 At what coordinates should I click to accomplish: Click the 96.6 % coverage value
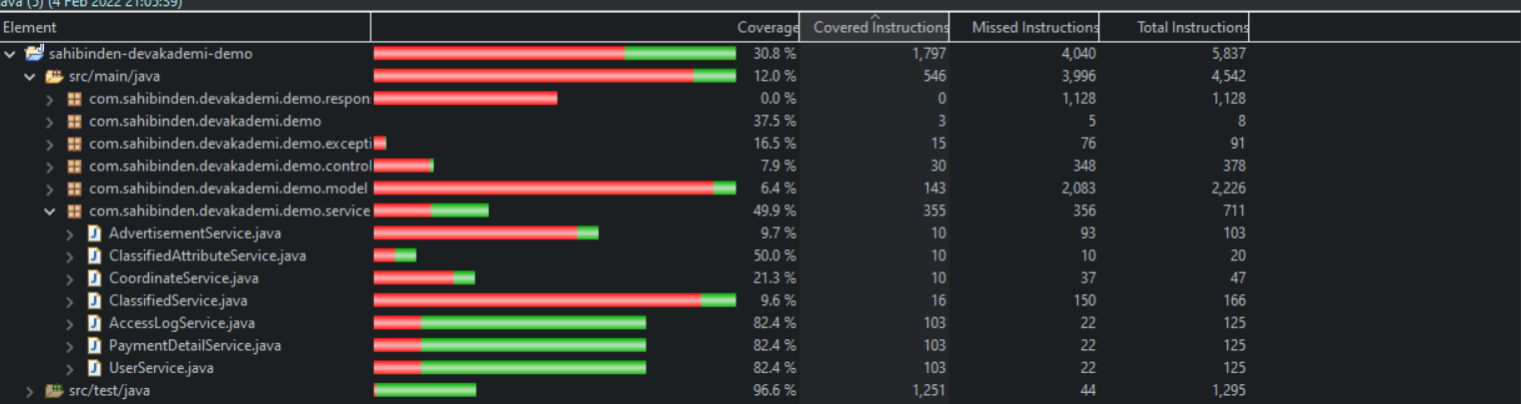click(x=774, y=391)
